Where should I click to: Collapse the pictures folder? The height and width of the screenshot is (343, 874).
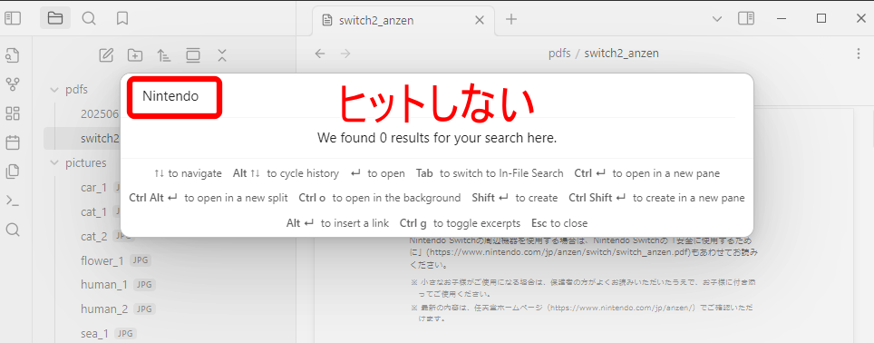click(54, 162)
